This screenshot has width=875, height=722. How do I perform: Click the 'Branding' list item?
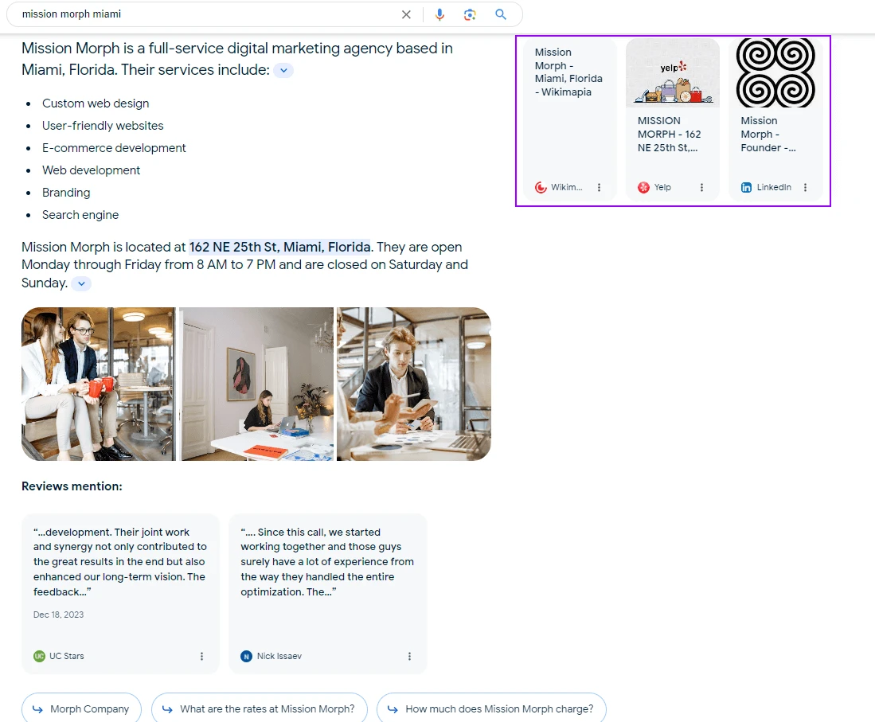point(66,193)
